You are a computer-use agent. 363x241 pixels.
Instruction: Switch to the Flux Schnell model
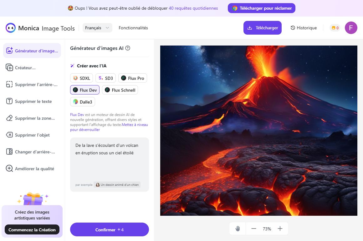(x=120, y=90)
